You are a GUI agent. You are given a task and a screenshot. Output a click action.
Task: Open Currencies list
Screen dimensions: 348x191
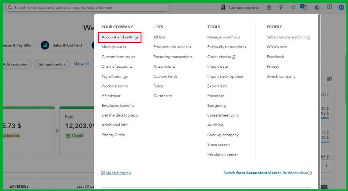(163, 95)
